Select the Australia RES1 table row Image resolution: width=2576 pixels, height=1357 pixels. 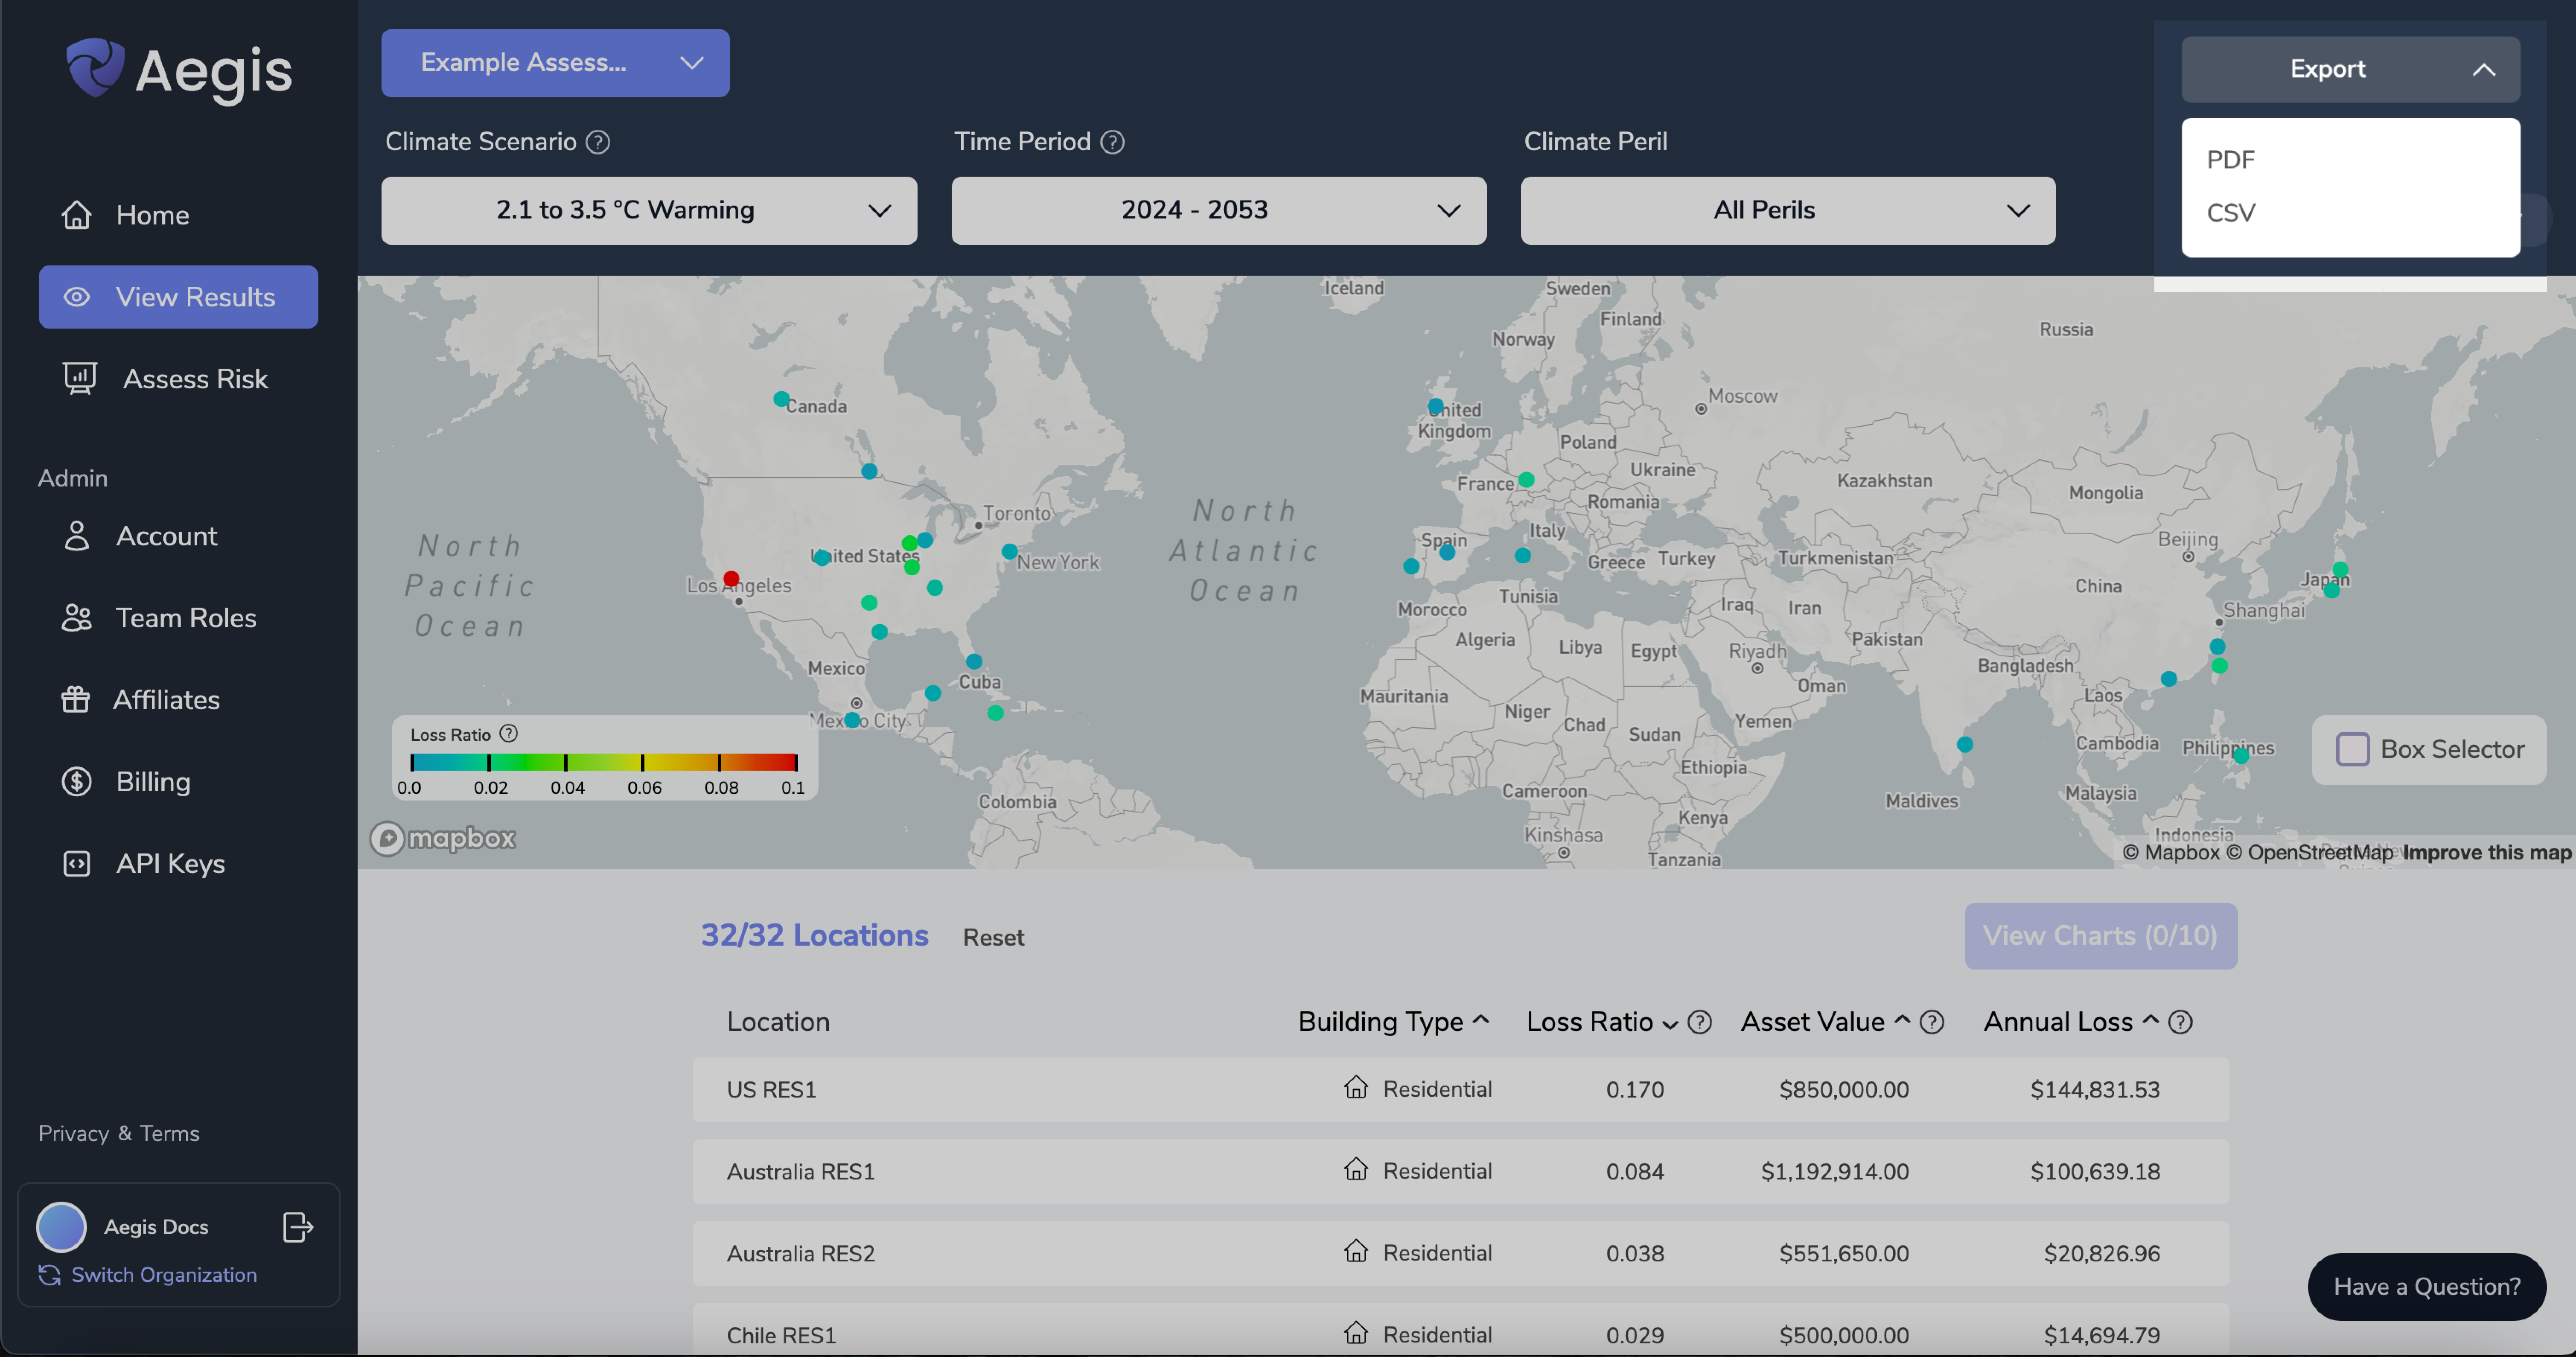(x=1460, y=1172)
